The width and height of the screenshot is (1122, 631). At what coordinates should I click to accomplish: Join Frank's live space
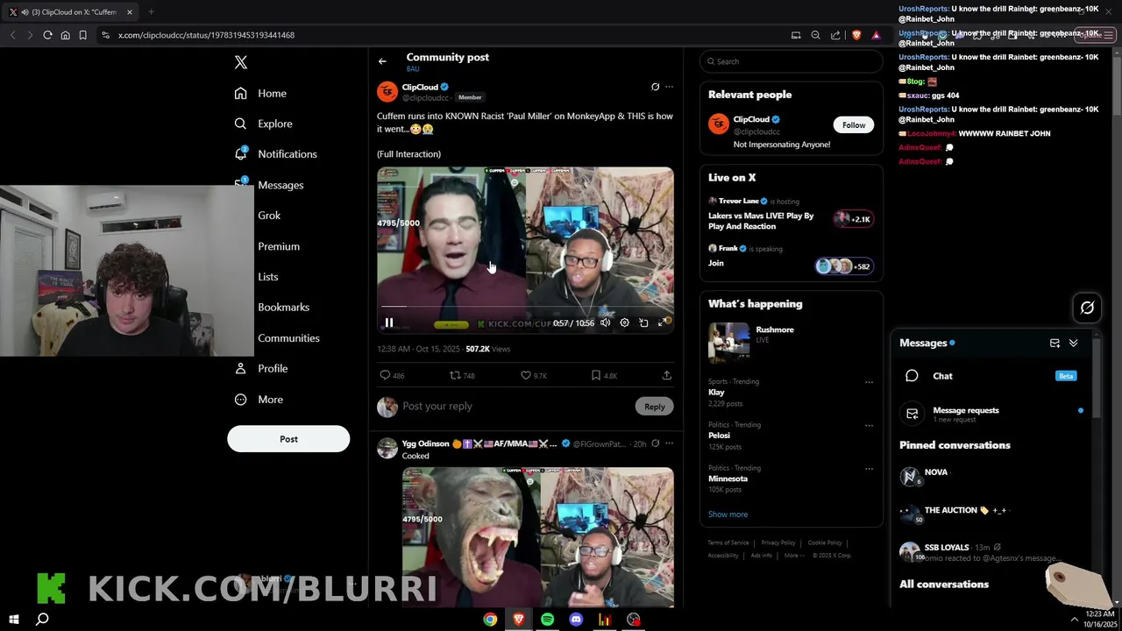tap(716, 263)
